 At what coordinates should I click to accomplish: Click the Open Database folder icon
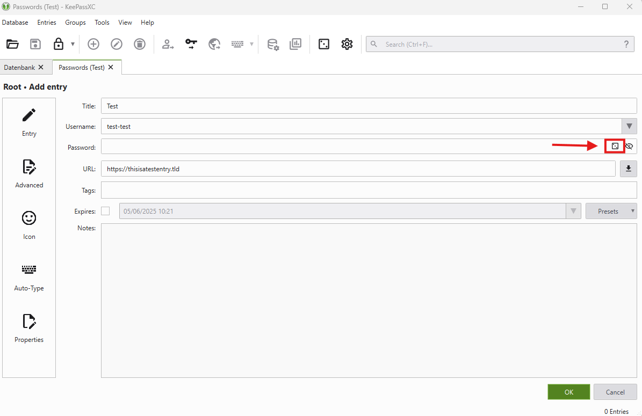tap(12, 45)
